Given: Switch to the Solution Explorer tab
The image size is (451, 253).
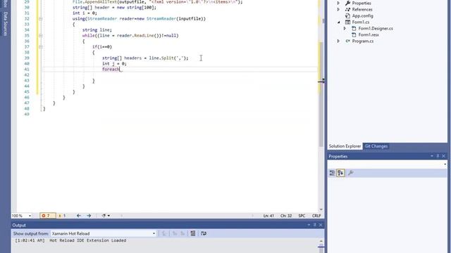Looking at the screenshot, I should pyautogui.click(x=345, y=146).
